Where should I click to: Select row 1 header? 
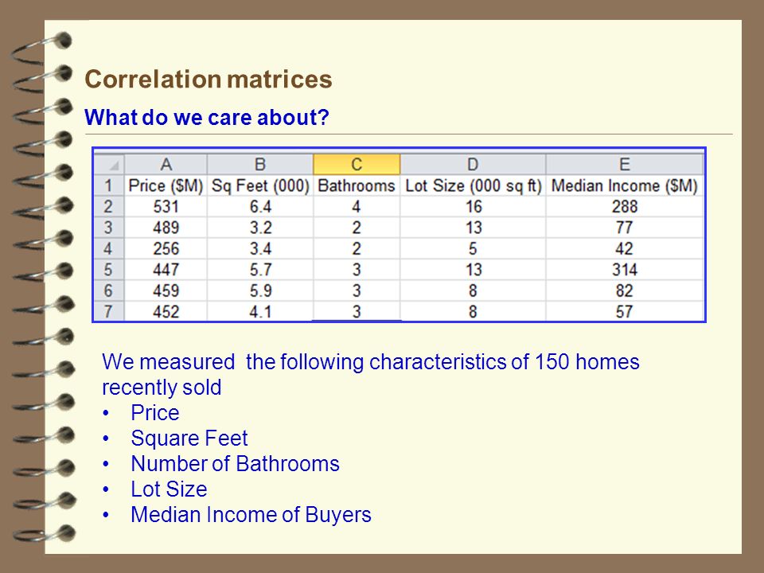click(x=109, y=185)
